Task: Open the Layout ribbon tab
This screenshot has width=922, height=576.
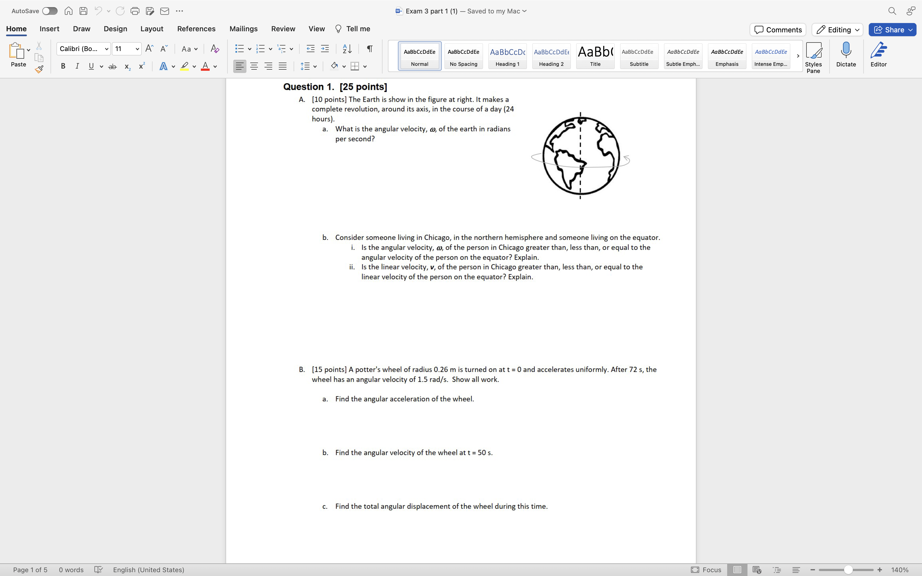Action: [152, 29]
